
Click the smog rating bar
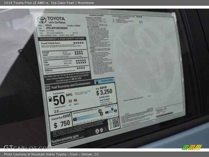coord(111,111)
